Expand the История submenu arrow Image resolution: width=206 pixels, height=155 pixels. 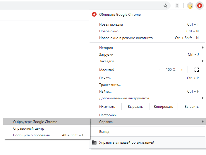point(203,47)
